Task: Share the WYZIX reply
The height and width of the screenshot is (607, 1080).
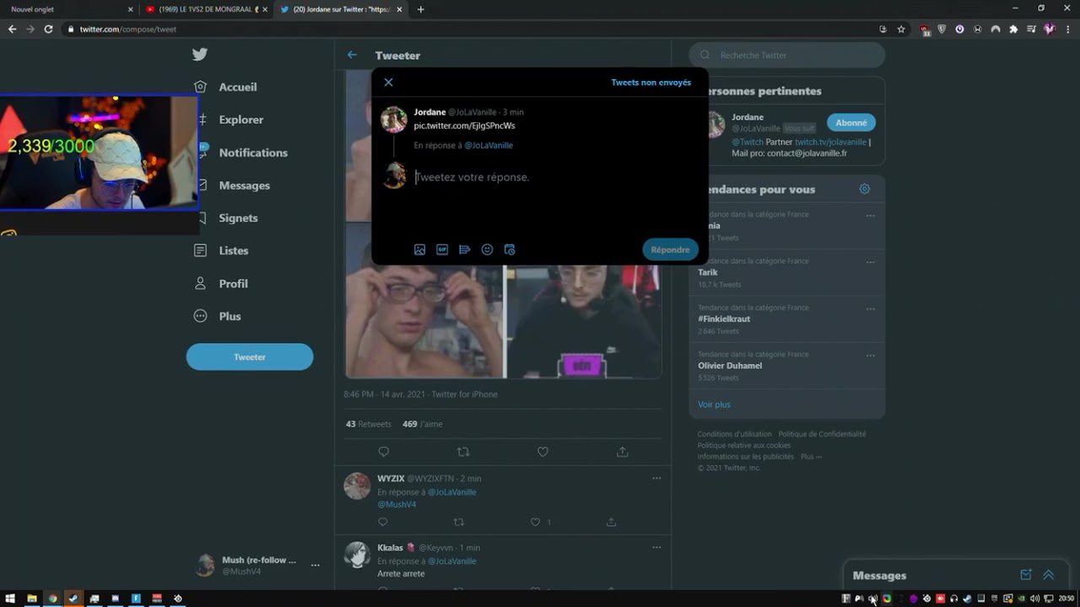Action: [x=611, y=522]
